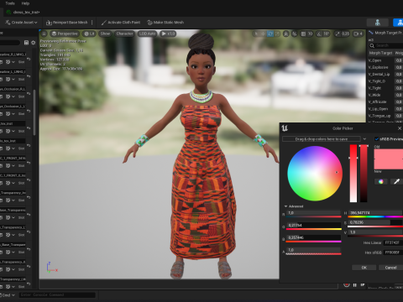Toggle rotation snapping angle icon
403x302 pixels.
click(x=319, y=34)
